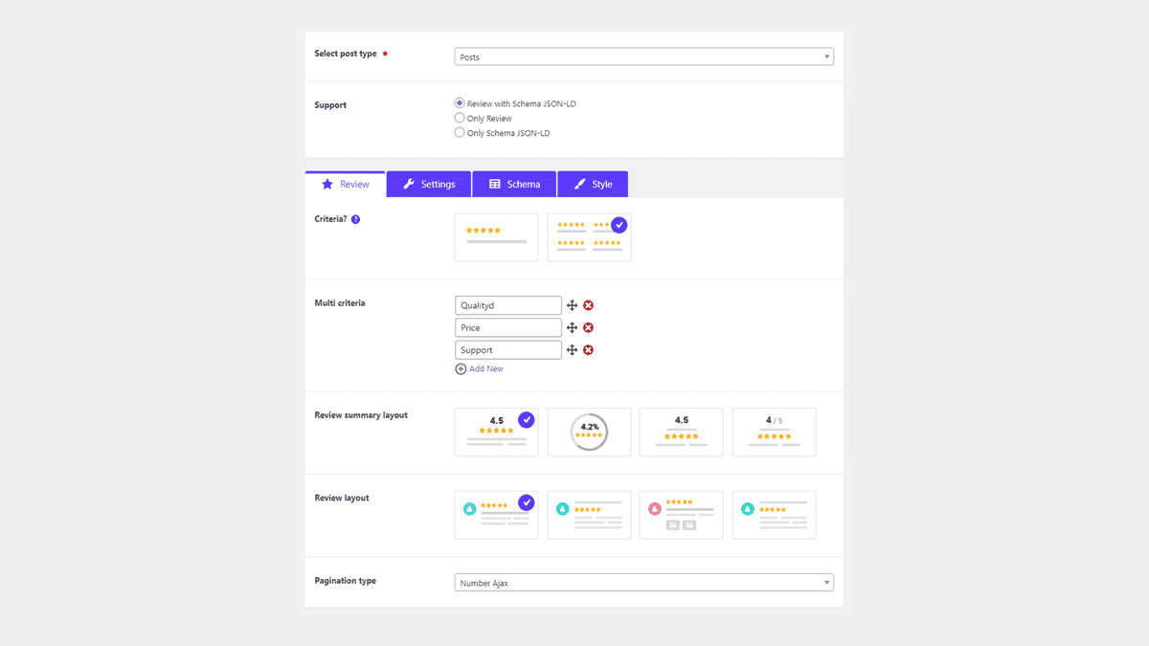Click inside the "Price" input field
The image size is (1149, 646).
pos(507,327)
